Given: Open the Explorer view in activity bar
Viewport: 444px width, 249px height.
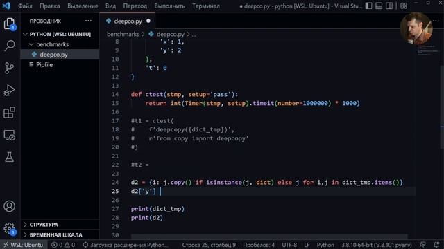Looking at the screenshot, I should coord(9,24).
